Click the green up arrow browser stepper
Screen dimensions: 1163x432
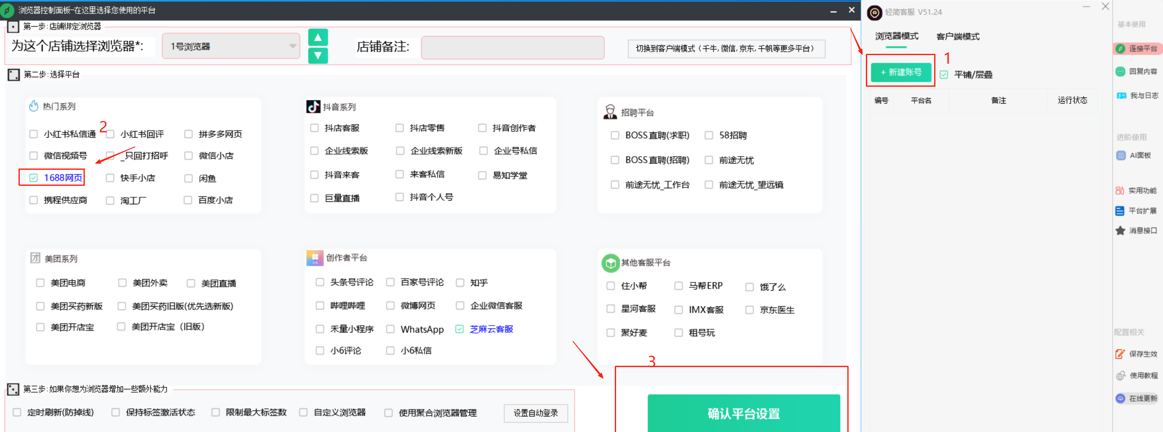[x=318, y=37]
